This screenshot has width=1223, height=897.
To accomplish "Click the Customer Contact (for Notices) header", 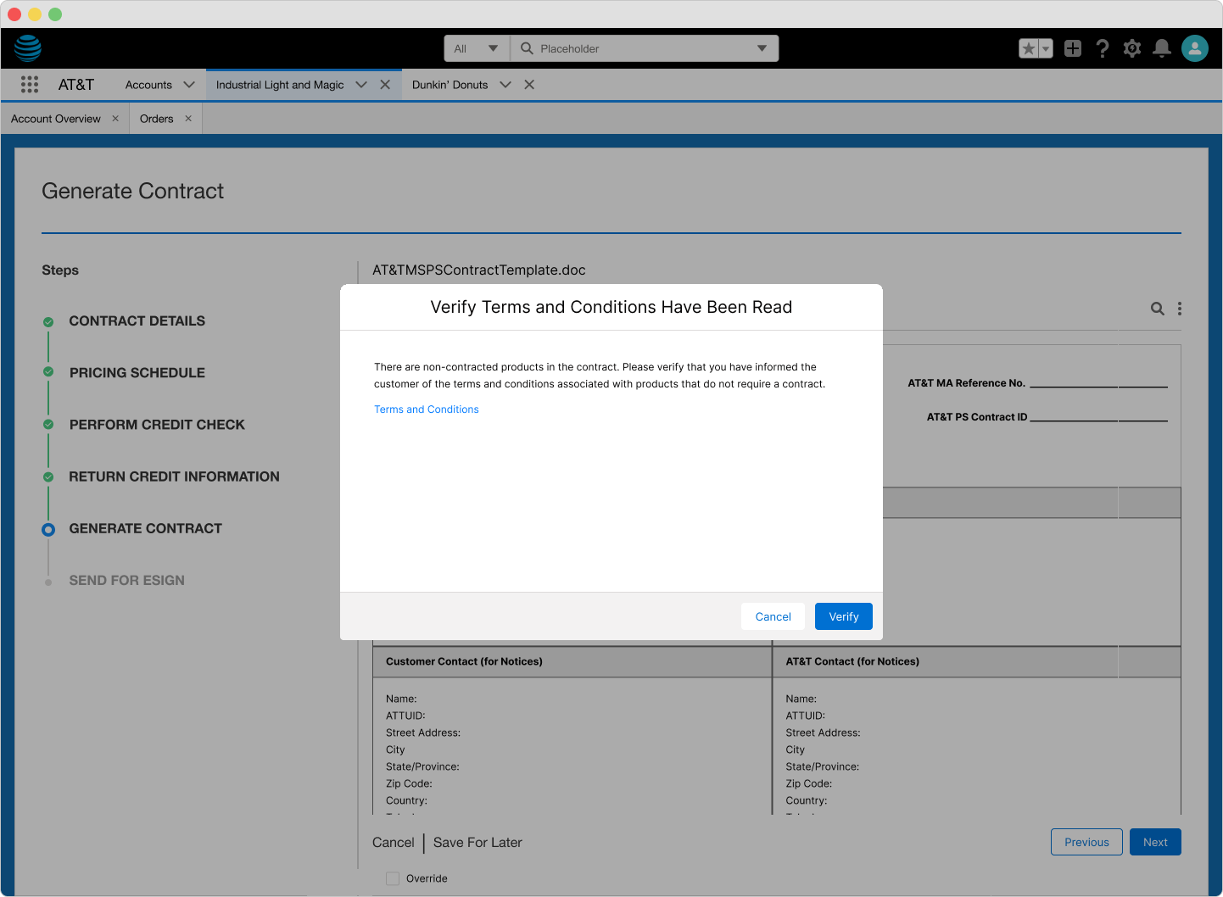I will tap(464, 661).
